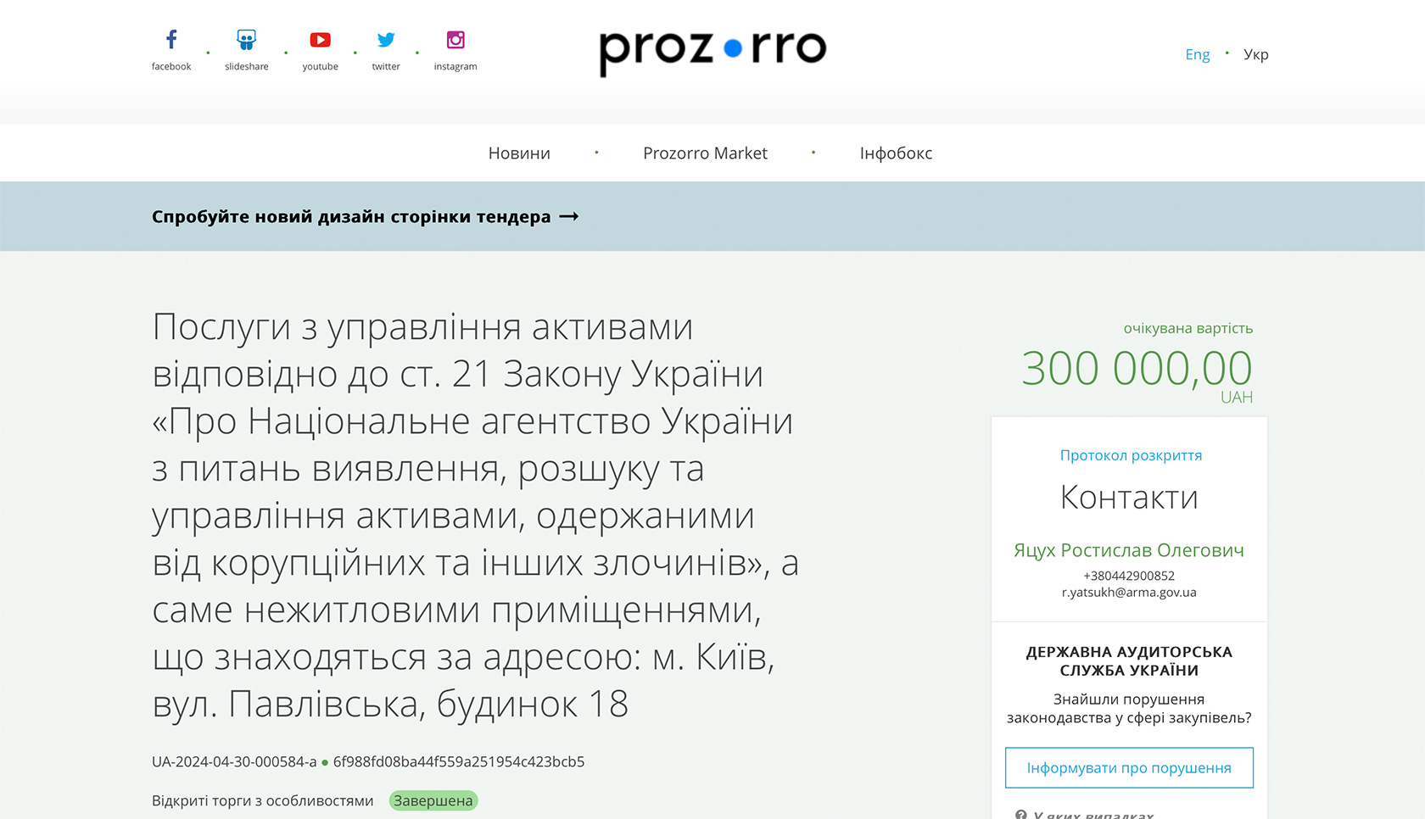Image resolution: width=1425 pixels, height=819 pixels.
Task: Click the question mark icon below the report button
Action: [1021, 814]
